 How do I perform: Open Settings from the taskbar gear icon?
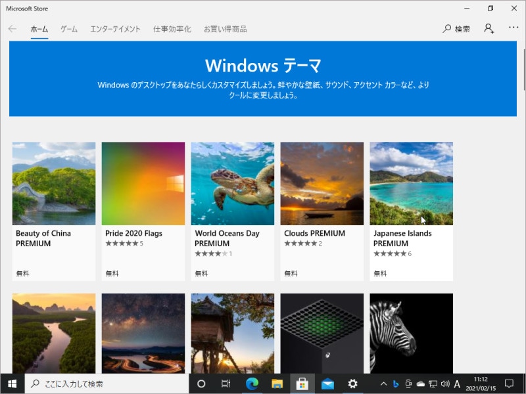point(353,383)
